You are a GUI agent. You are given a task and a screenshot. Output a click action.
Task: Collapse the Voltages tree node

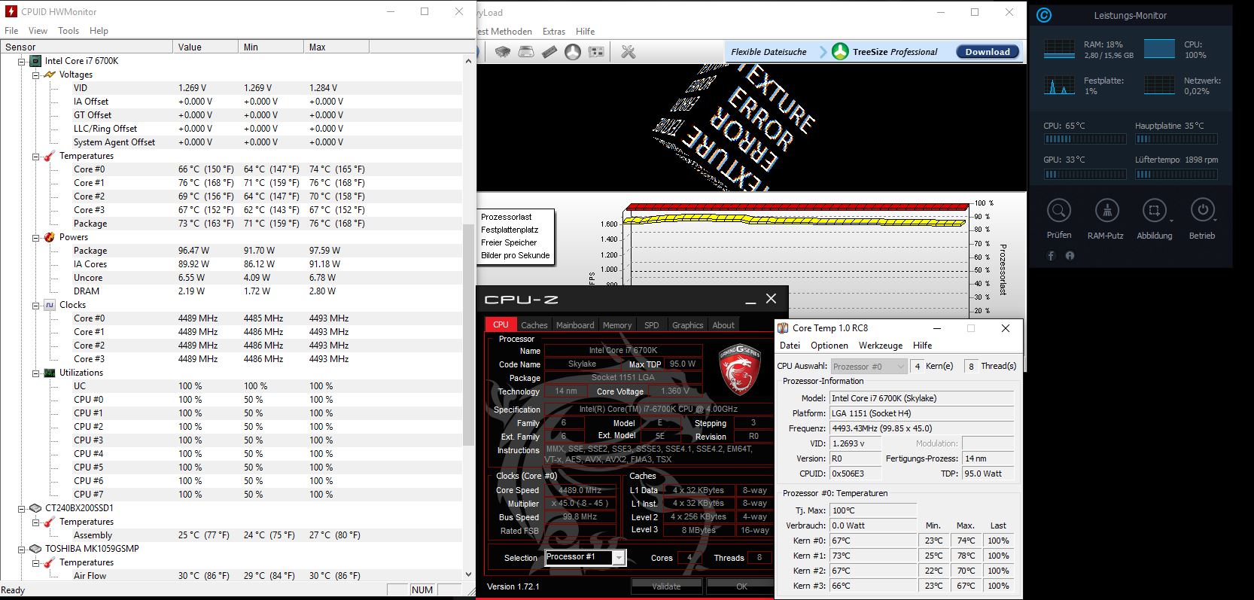[35, 75]
